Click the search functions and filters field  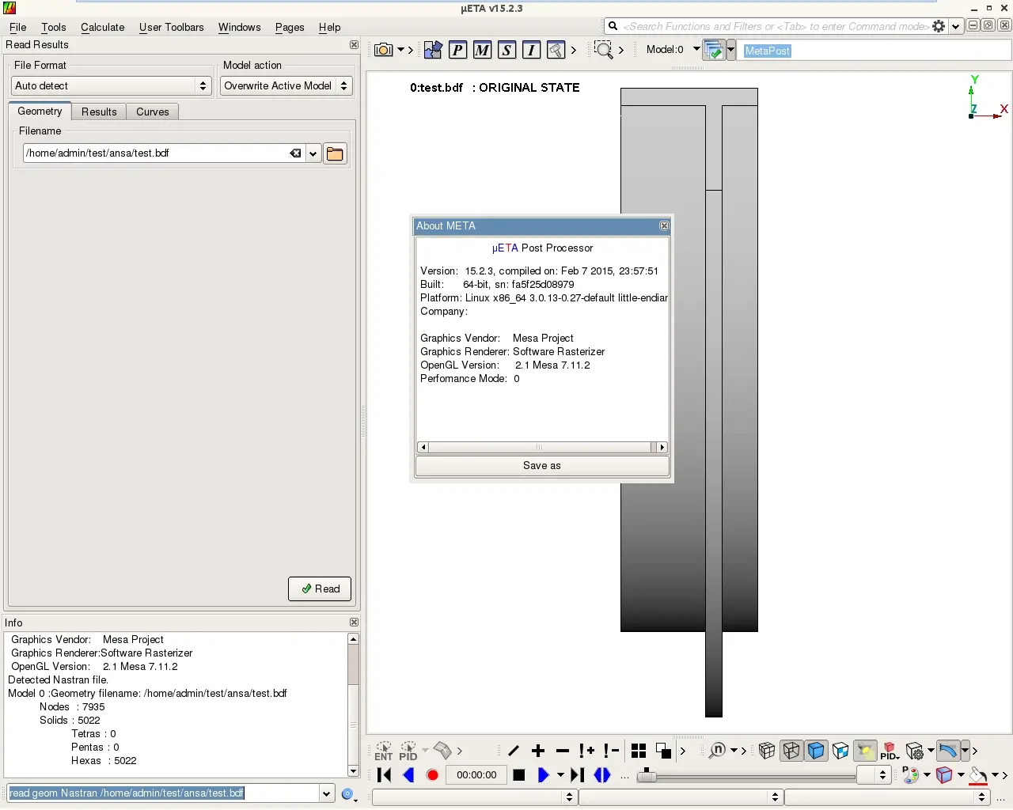776,26
